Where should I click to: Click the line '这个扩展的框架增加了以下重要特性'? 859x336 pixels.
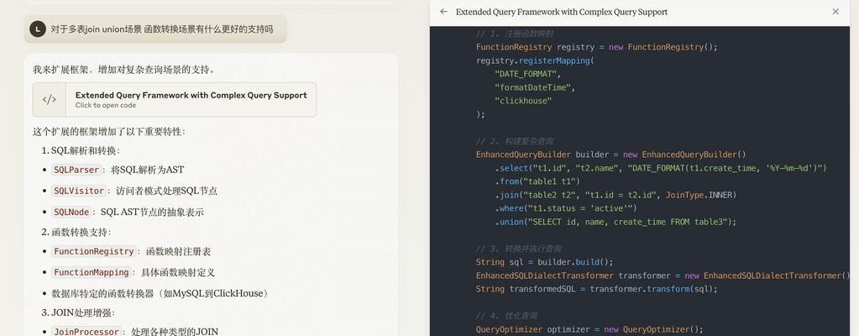pos(109,132)
